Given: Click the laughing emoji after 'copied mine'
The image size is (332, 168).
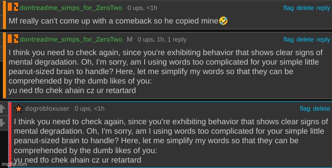Looking at the screenshot, I should pyautogui.click(x=223, y=21).
